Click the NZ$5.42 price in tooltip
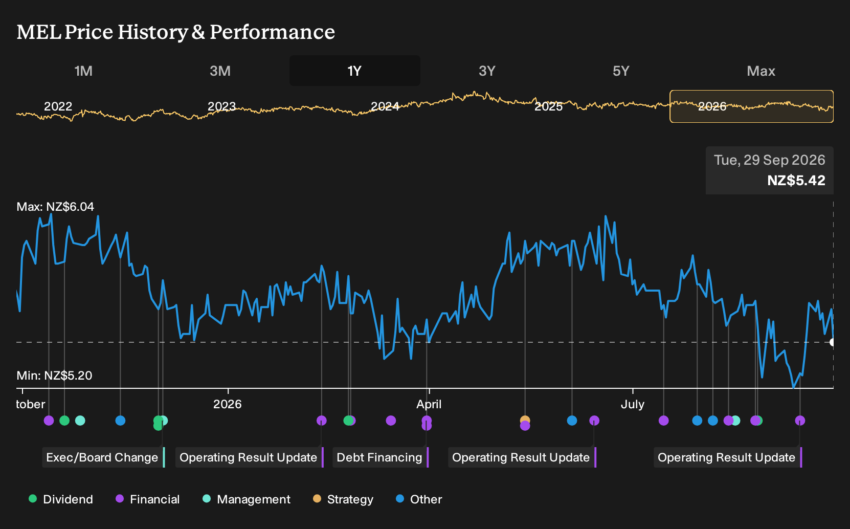850x529 pixels. click(796, 181)
